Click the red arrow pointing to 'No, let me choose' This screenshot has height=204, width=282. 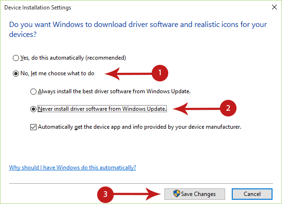(128, 74)
